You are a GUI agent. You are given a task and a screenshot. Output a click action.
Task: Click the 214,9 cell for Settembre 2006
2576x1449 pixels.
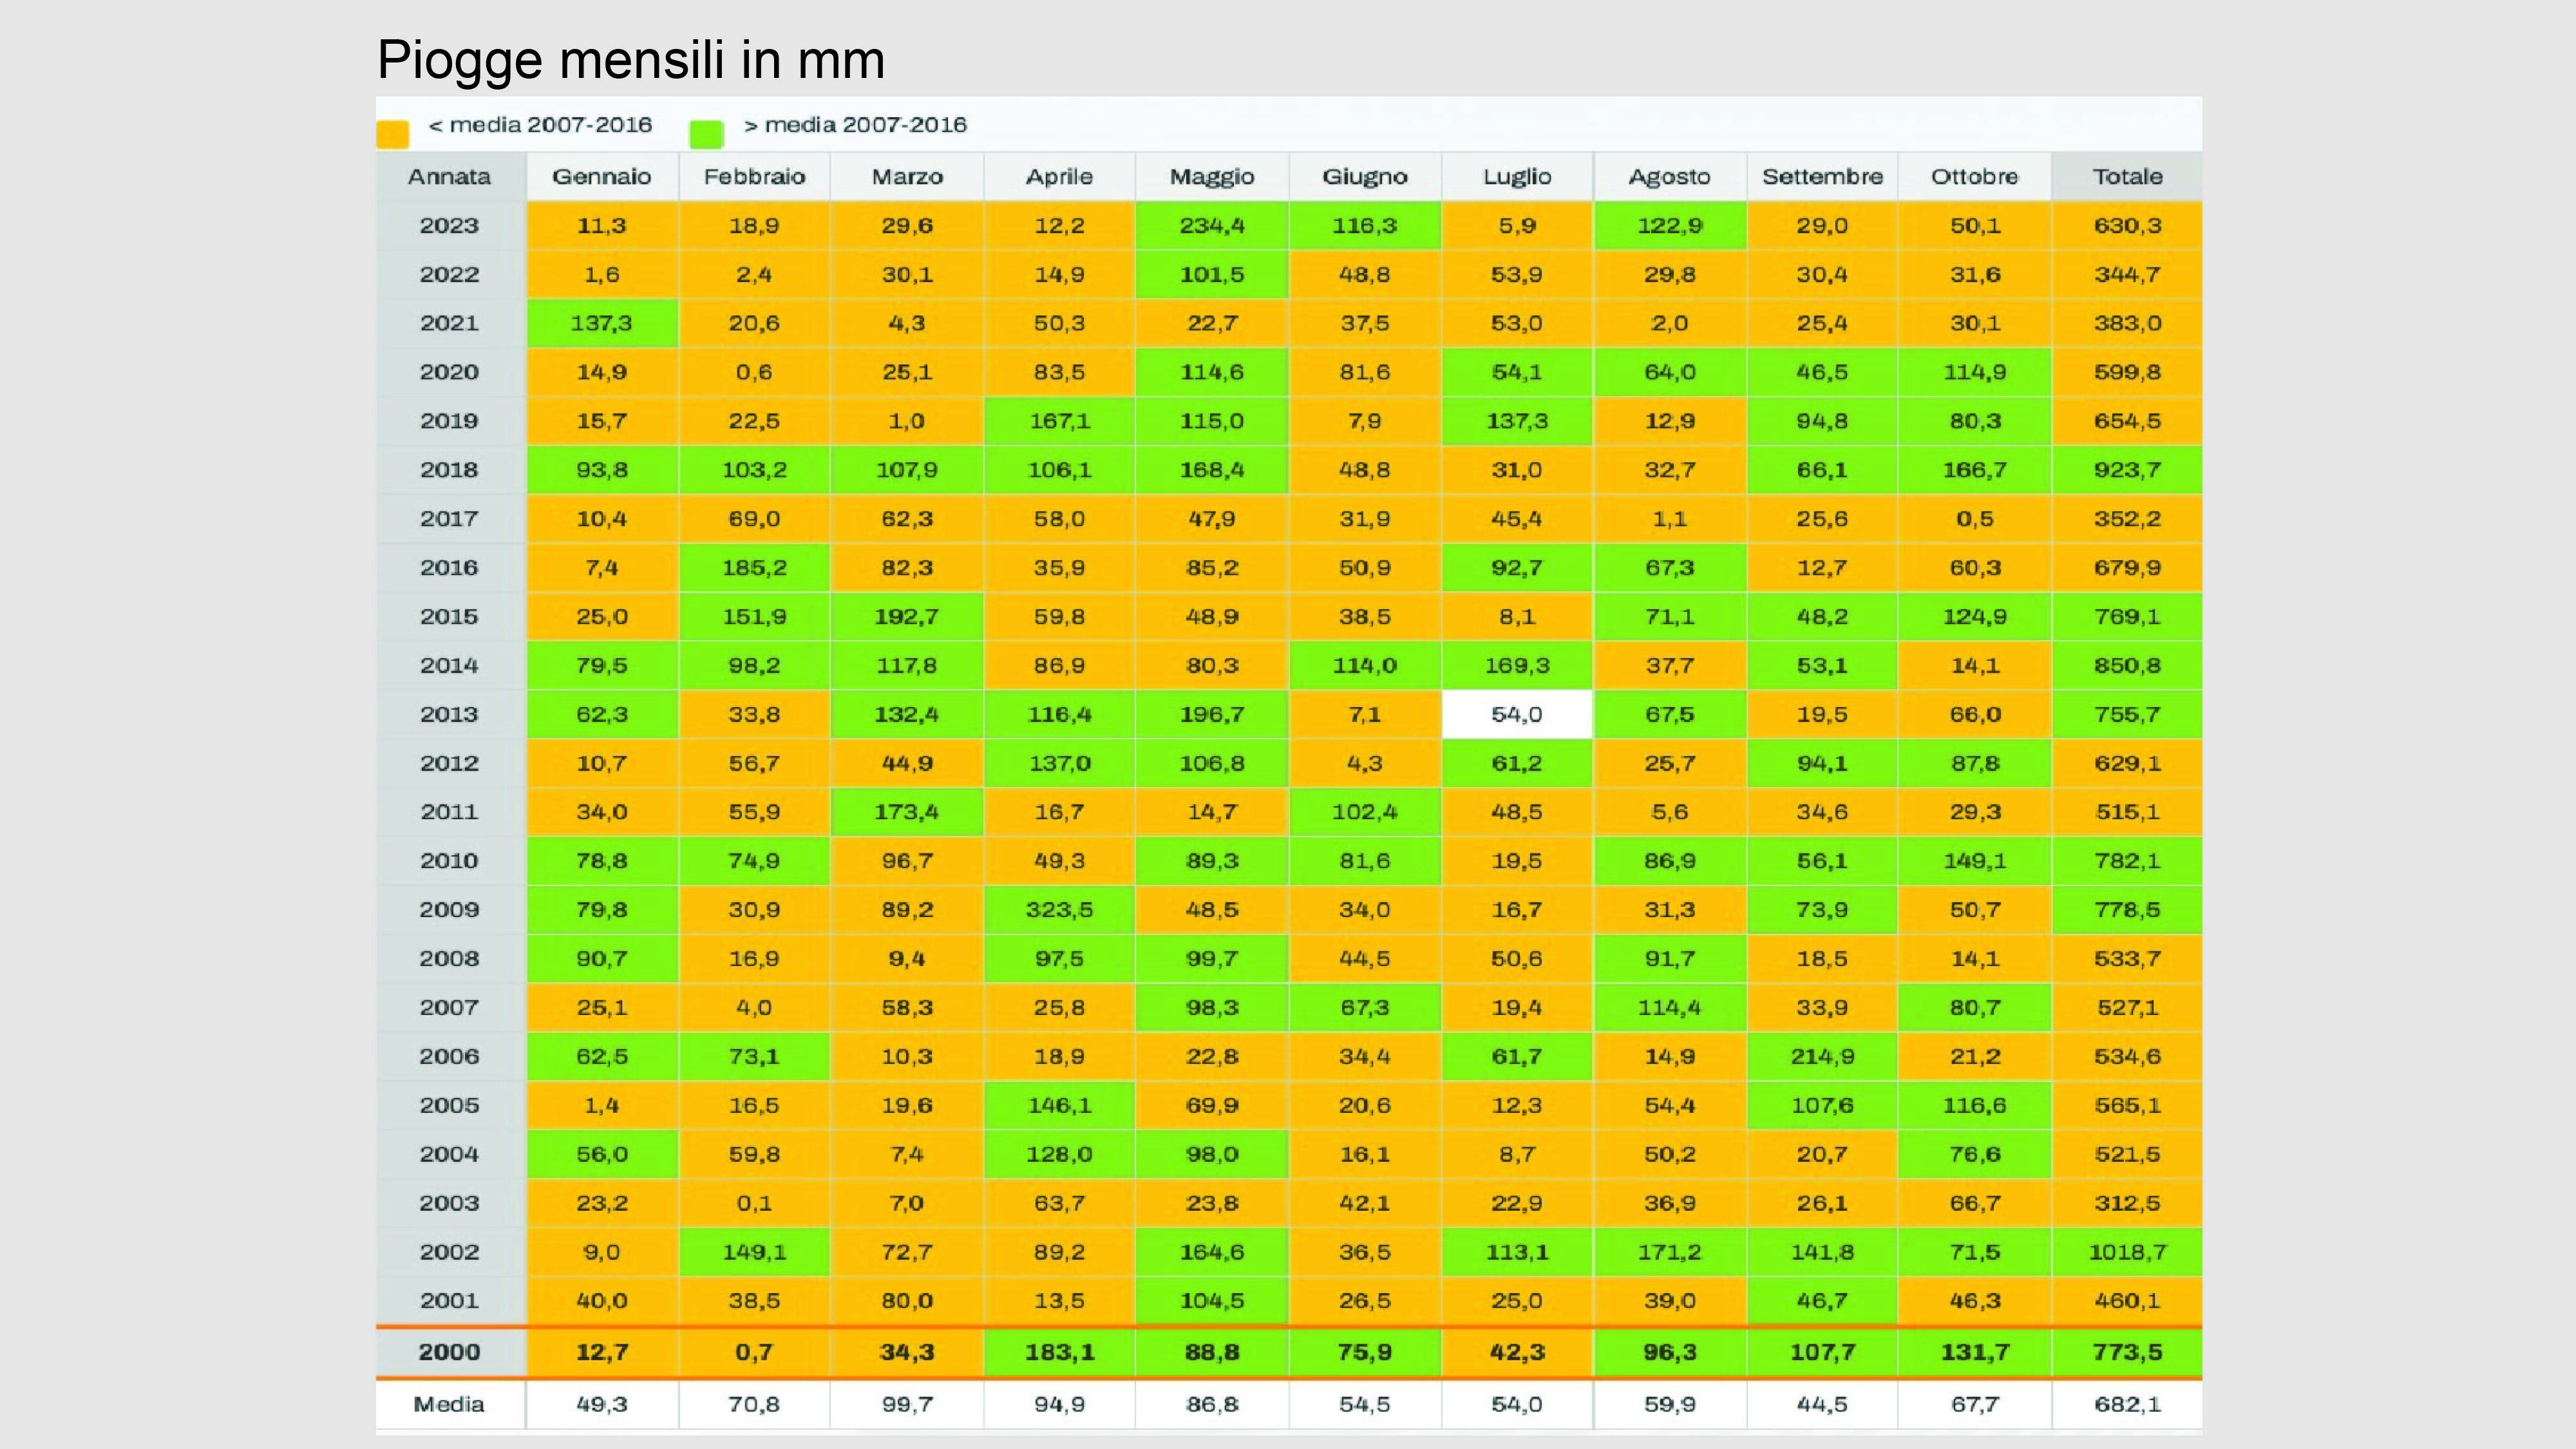point(1822,1057)
